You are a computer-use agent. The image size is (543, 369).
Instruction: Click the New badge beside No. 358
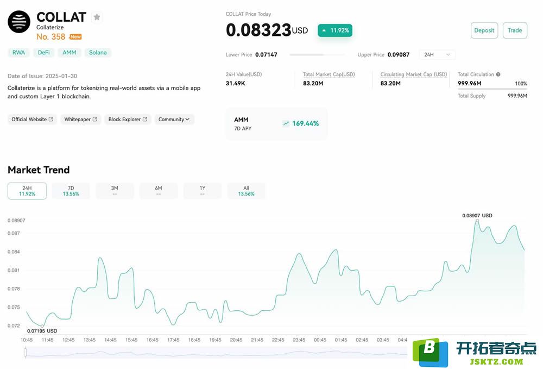75,37
